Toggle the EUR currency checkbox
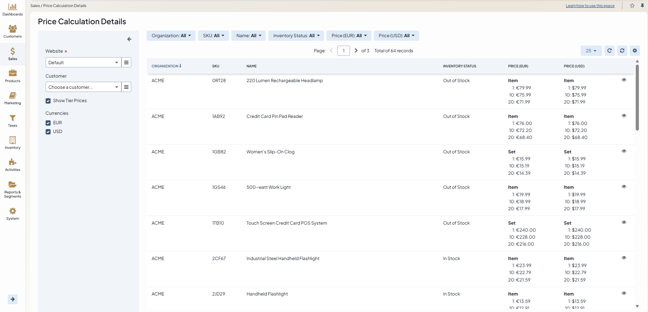This screenshot has width=648, height=312. click(x=48, y=123)
